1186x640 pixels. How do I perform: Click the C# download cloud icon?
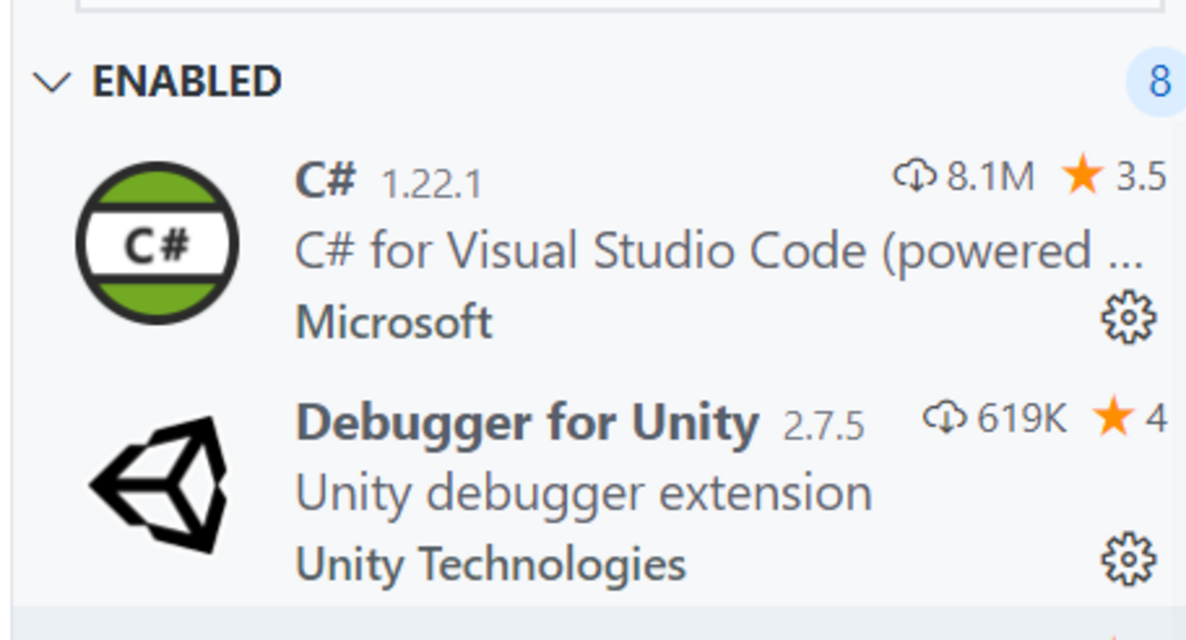click(914, 175)
